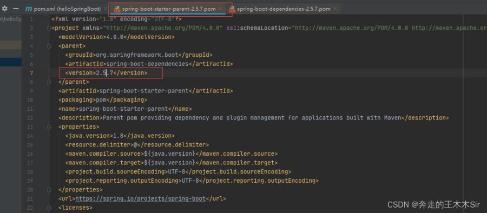Click project.build.sourceEncoding UTF-8 line
The height and width of the screenshot is (213, 487).
178,172
